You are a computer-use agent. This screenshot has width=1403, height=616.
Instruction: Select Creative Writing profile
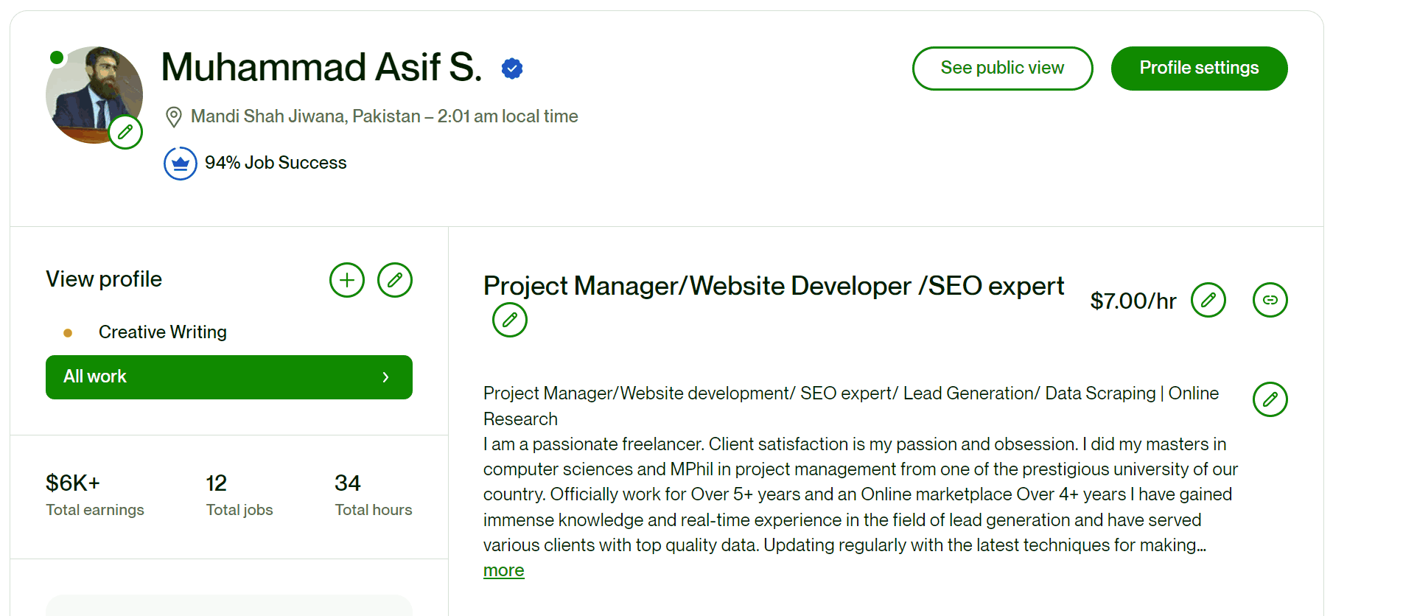tap(163, 332)
